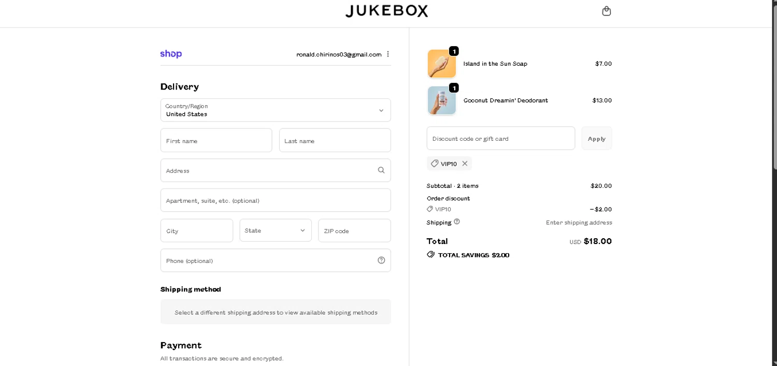Click Island in the Sun Soap thumbnail
The image size is (777, 366).
click(442, 64)
